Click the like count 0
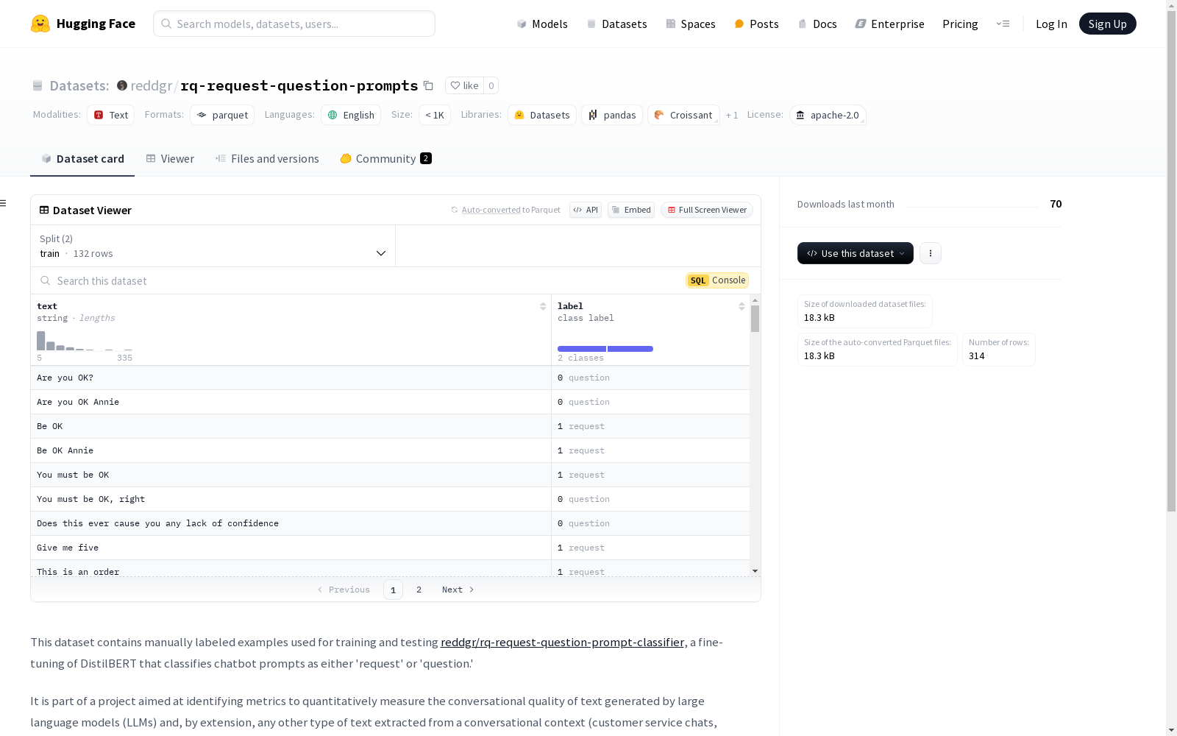1177x736 pixels. pos(491,85)
